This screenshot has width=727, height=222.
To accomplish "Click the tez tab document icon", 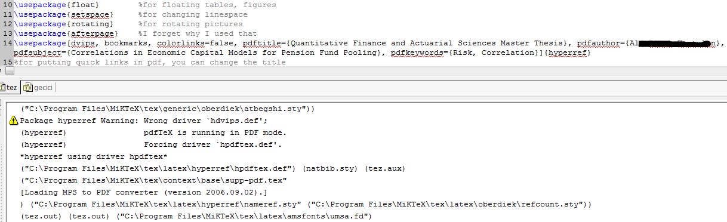I will pos(3,87).
